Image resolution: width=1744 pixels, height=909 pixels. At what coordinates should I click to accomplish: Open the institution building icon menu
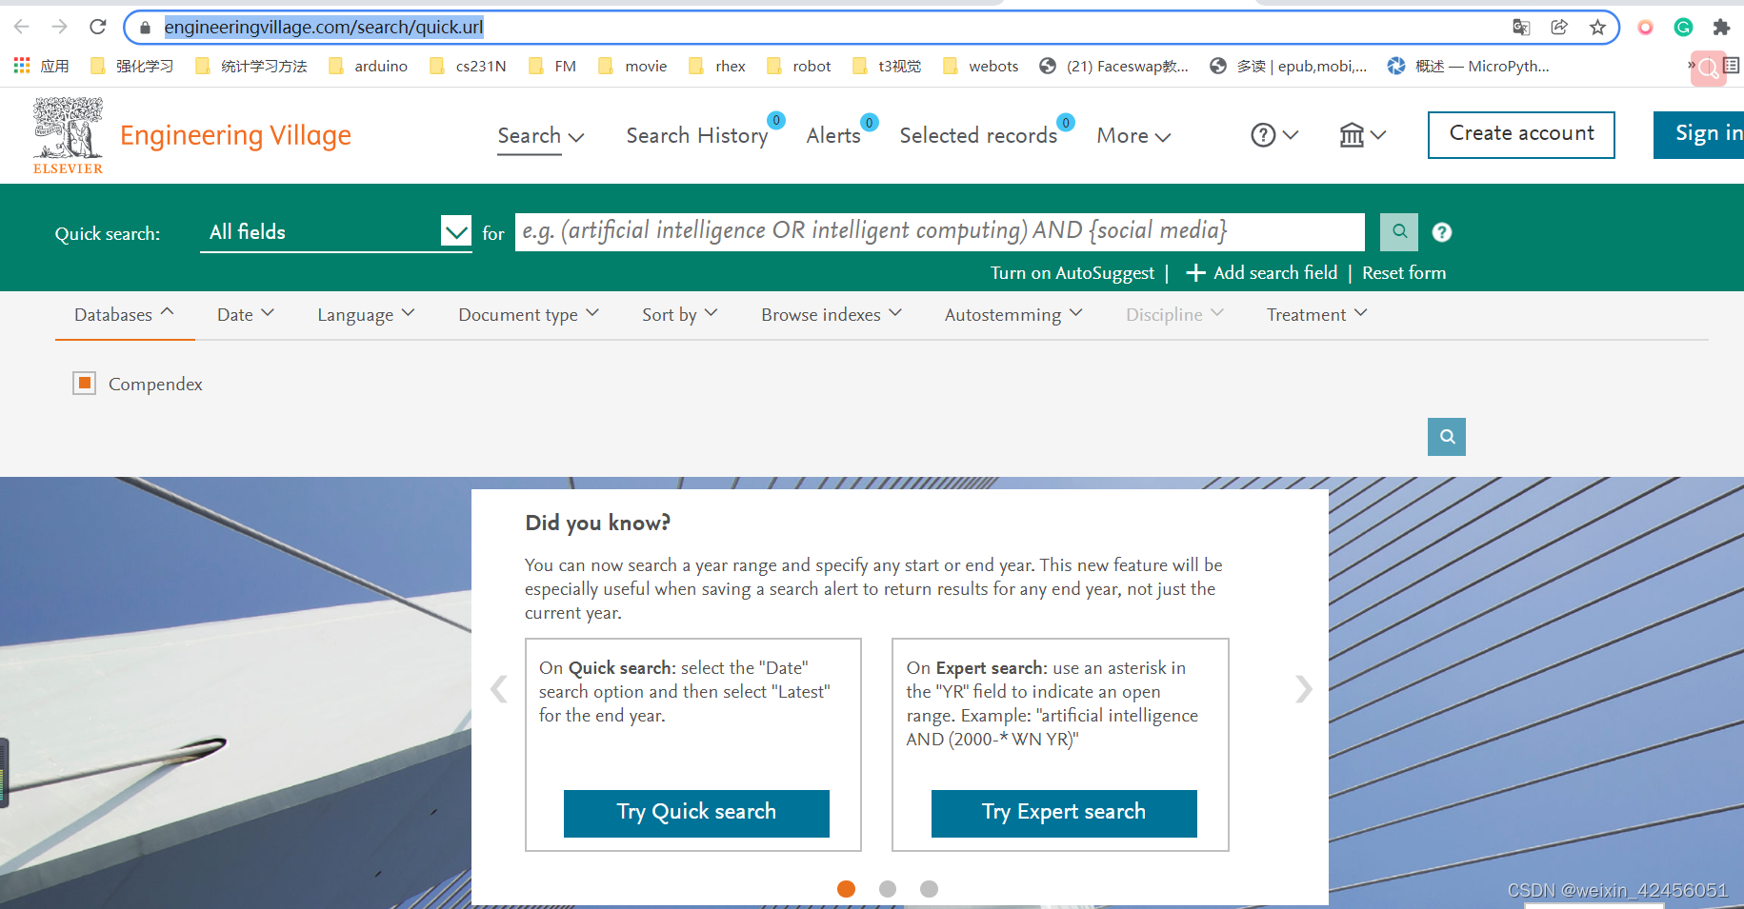coord(1362,135)
